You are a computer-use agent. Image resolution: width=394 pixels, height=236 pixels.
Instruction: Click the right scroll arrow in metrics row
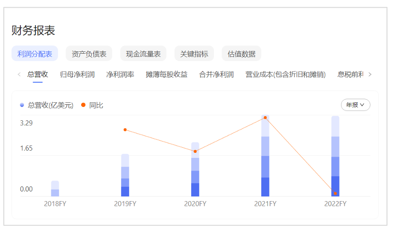370,74
